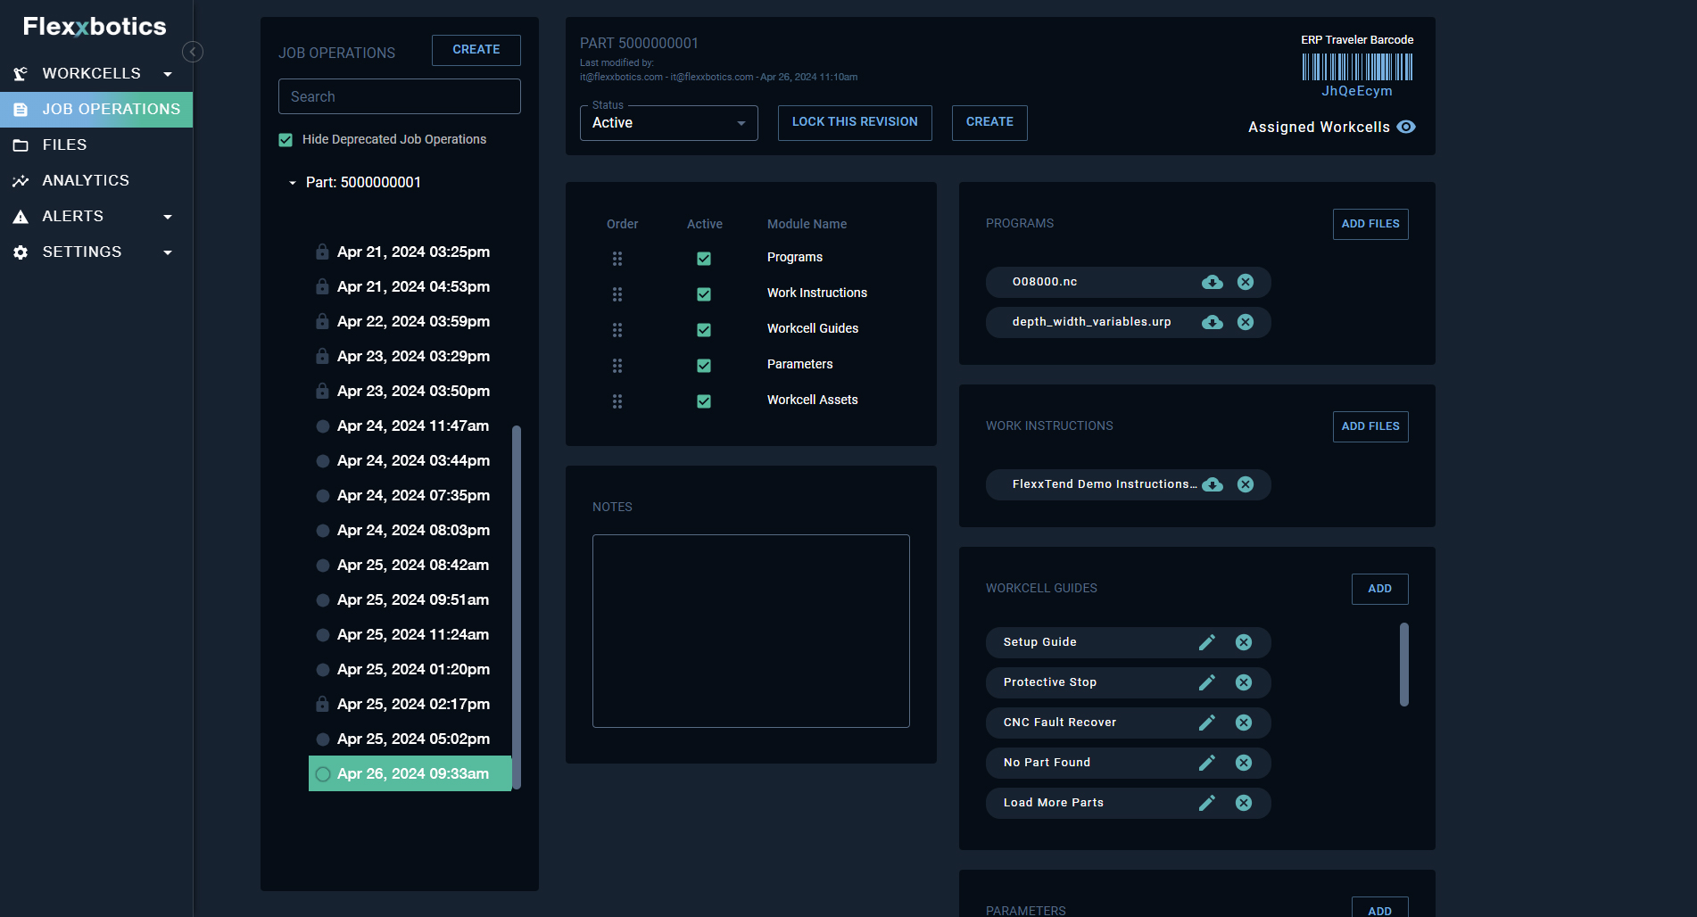Image resolution: width=1697 pixels, height=917 pixels.
Task: Disable the Work Instructions module checkbox
Action: coord(704,293)
